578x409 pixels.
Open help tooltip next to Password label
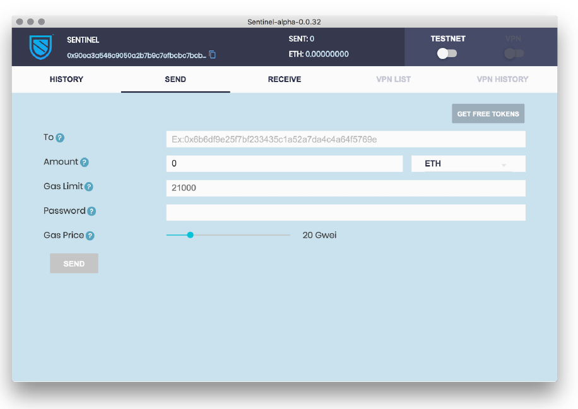tap(91, 211)
